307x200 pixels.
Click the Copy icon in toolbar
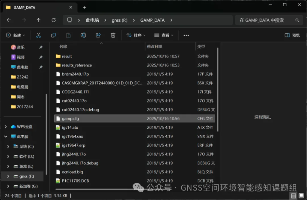click(53, 35)
